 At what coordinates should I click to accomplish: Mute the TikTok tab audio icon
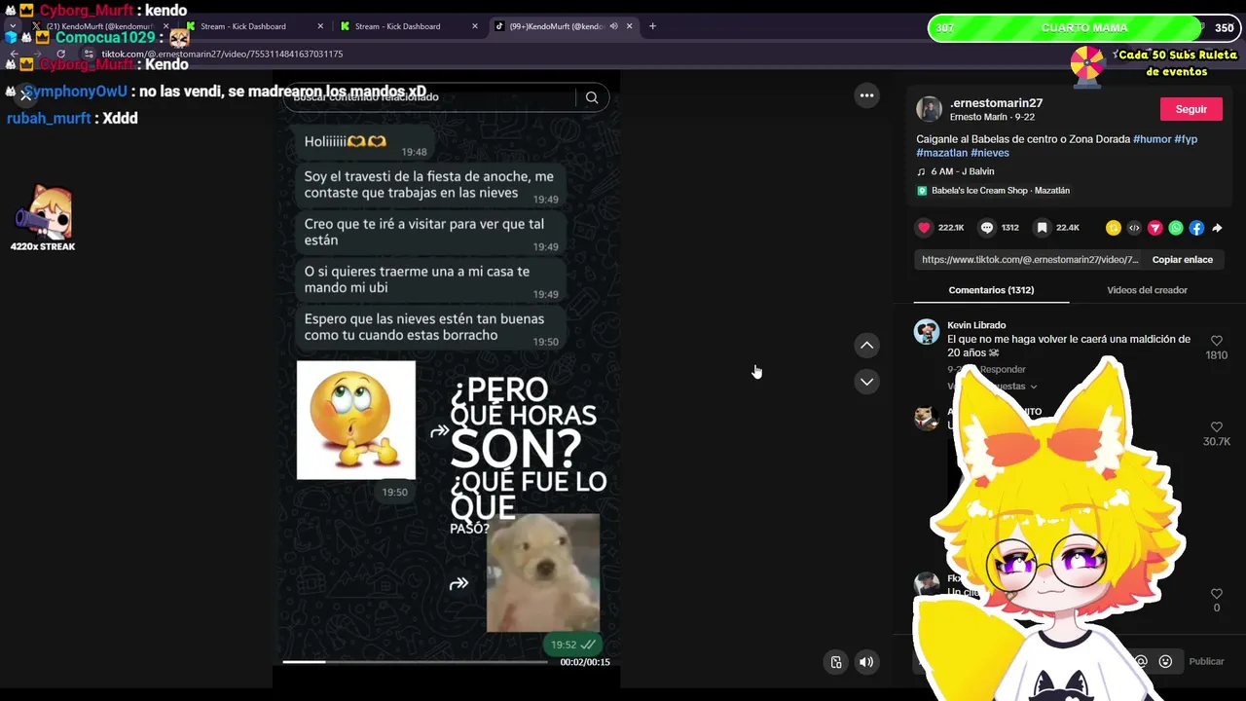[x=614, y=26]
